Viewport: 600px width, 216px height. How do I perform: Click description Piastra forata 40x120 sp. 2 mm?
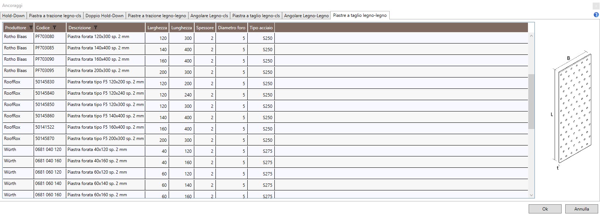[97, 149]
